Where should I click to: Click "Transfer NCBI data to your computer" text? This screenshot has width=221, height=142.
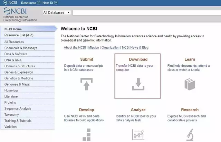point(134,68)
